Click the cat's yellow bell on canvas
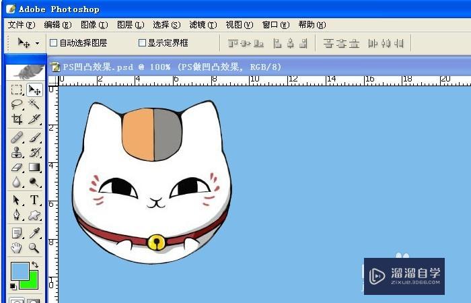The height and width of the screenshot is (303, 471). (x=156, y=242)
